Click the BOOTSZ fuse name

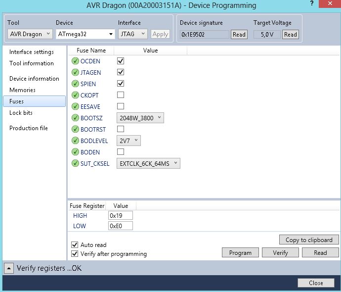coord(91,118)
